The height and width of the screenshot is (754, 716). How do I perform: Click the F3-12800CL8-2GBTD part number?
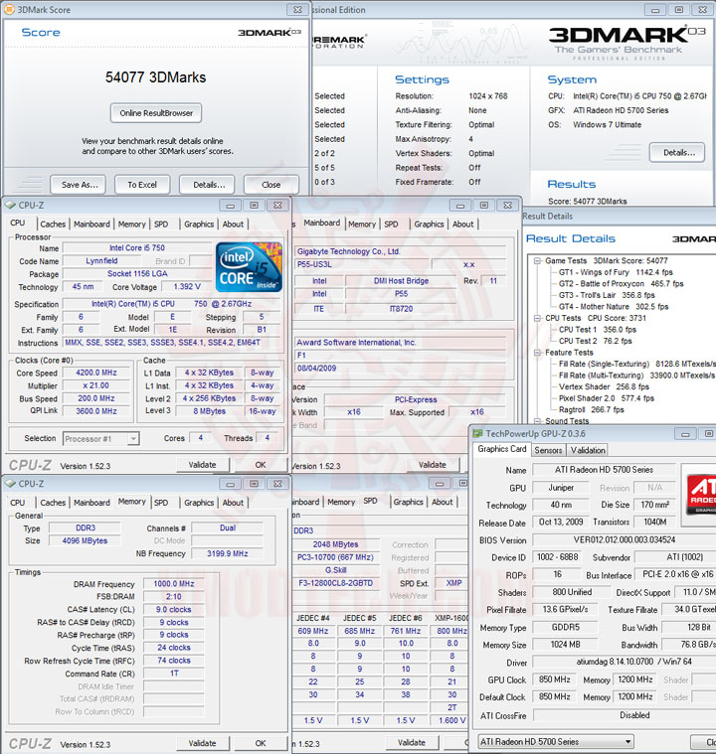point(335,583)
